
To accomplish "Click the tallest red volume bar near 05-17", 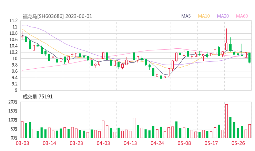I will (x=226, y=121).
